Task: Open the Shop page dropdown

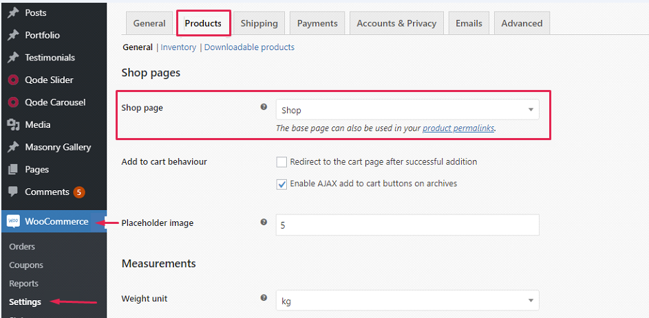Action: coord(407,110)
